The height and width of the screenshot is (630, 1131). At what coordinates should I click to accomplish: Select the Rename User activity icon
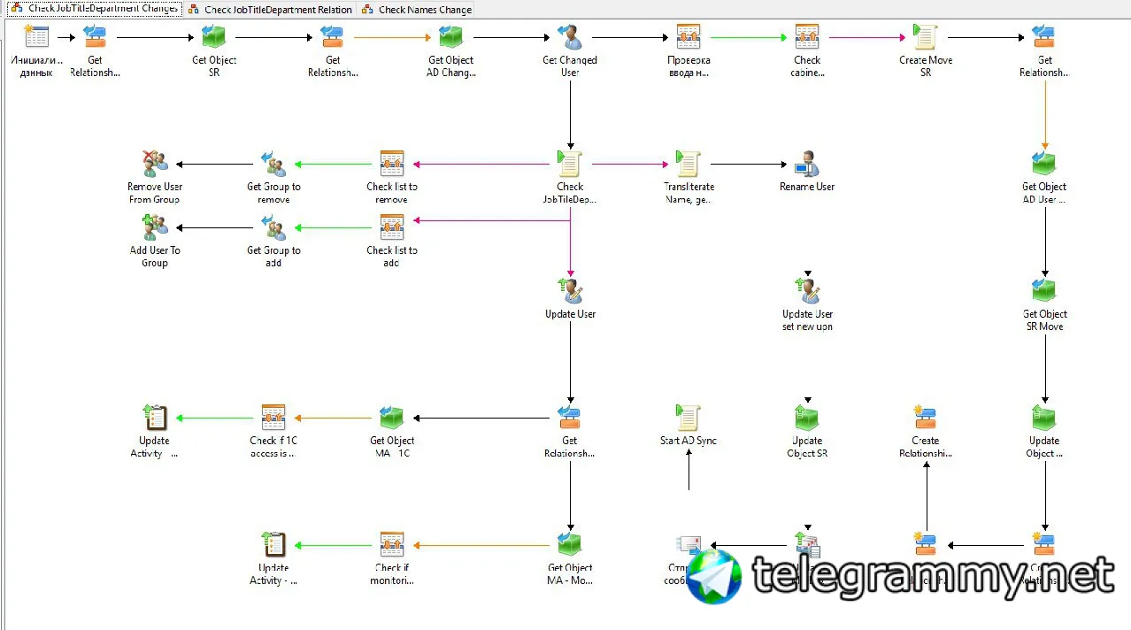[806, 164]
